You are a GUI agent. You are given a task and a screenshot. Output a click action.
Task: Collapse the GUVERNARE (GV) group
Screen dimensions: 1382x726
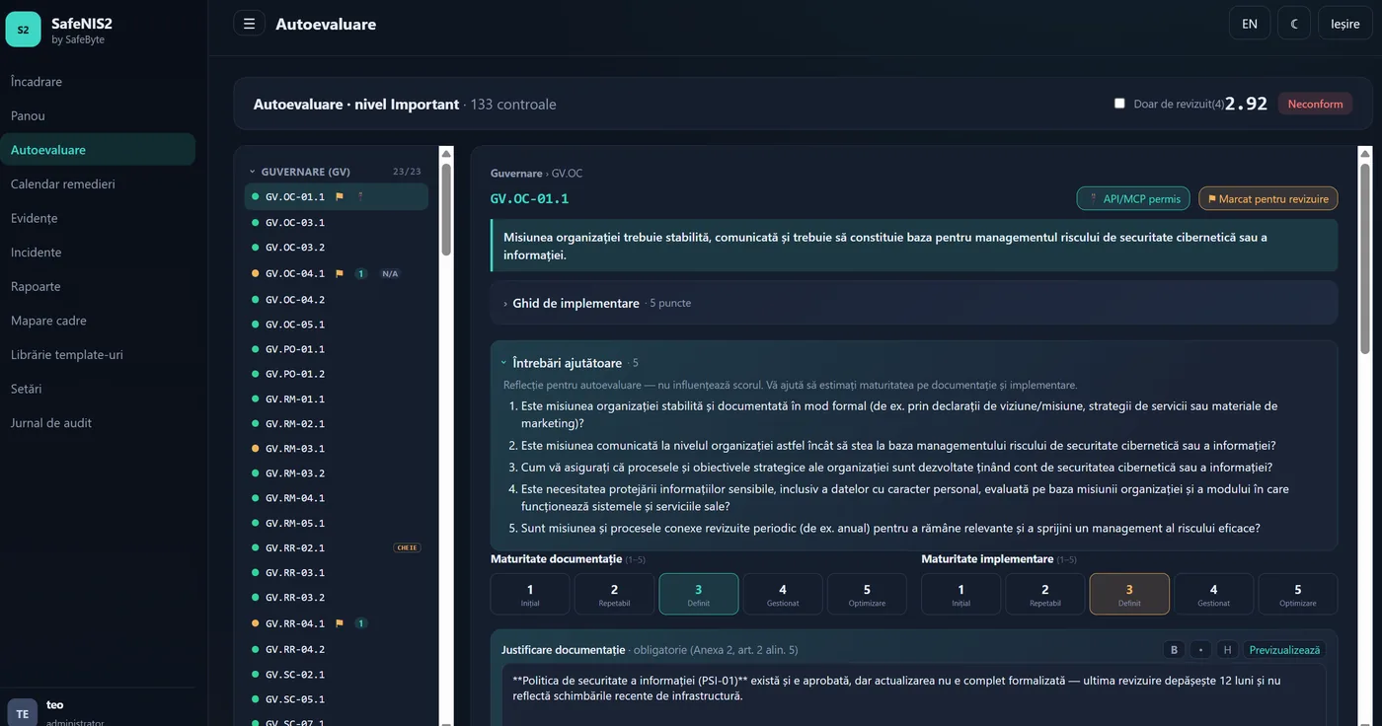click(x=336, y=172)
